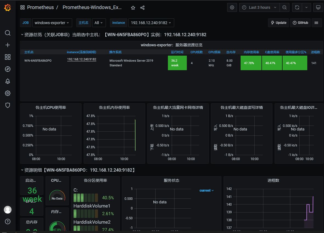
Task: Click the HarddiskVolume1 usage bar gauge
Action: pos(86,214)
